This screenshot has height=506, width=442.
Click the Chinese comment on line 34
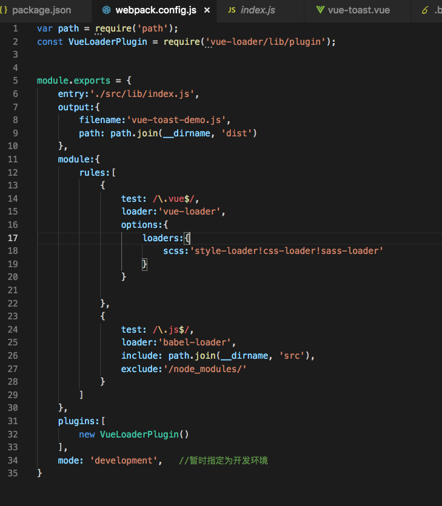pos(223,461)
